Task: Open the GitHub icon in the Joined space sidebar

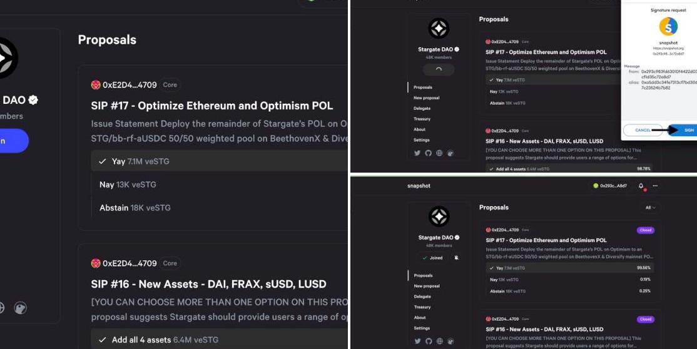Action: [428, 341]
